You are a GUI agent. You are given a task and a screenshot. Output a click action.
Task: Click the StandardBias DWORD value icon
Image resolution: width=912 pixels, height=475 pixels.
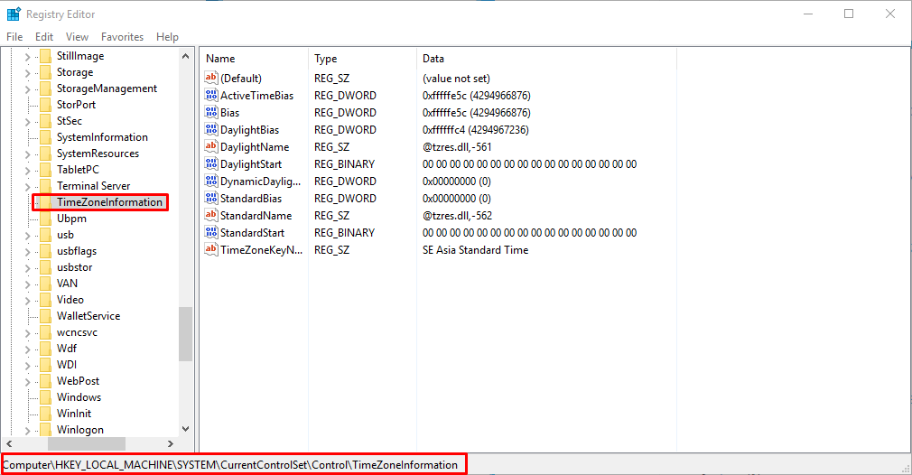[x=211, y=199]
